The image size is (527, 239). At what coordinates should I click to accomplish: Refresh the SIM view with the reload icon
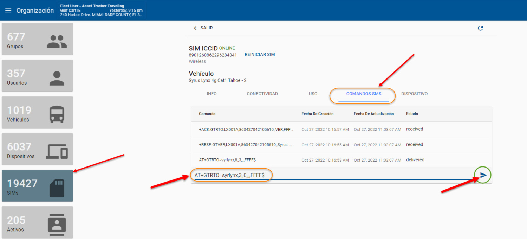pyautogui.click(x=481, y=28)
